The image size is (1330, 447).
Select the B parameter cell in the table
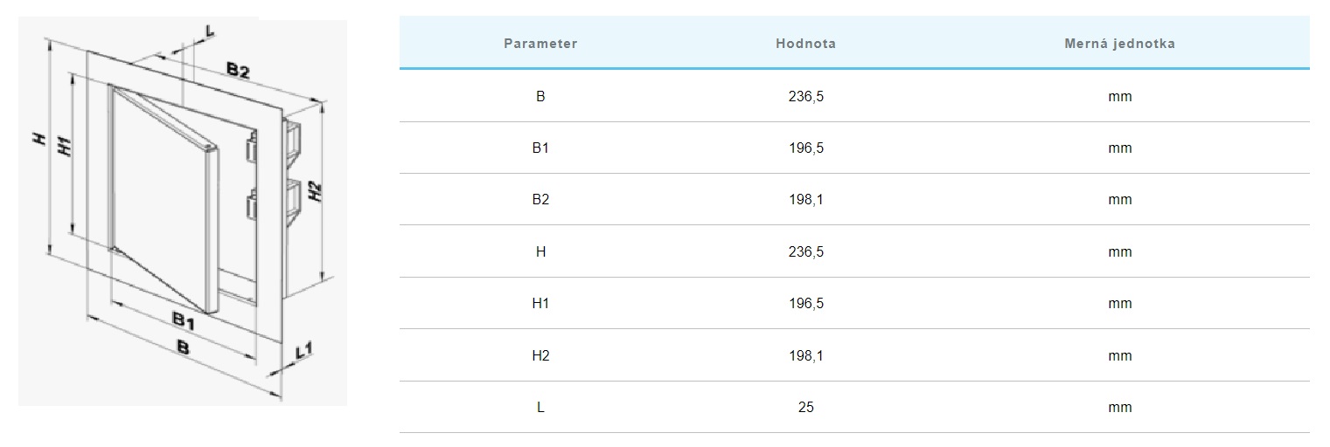coord(540,96)
